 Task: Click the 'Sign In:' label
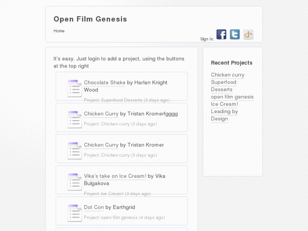[207, 39]
